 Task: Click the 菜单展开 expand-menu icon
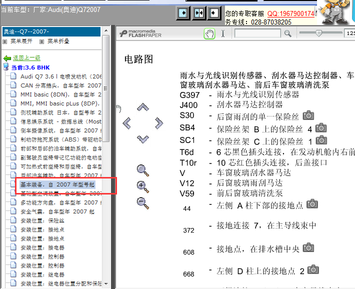(5, 41)
